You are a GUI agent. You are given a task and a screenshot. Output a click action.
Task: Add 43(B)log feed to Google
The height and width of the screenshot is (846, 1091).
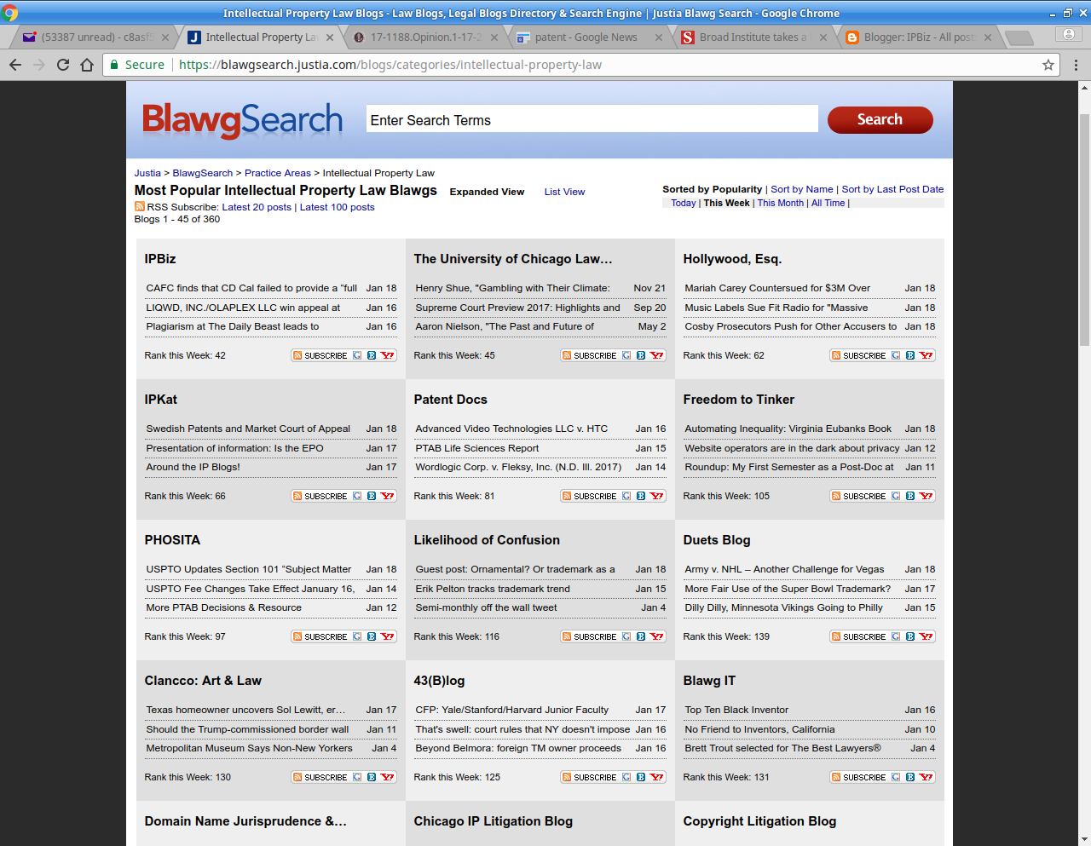coord(626,777)
